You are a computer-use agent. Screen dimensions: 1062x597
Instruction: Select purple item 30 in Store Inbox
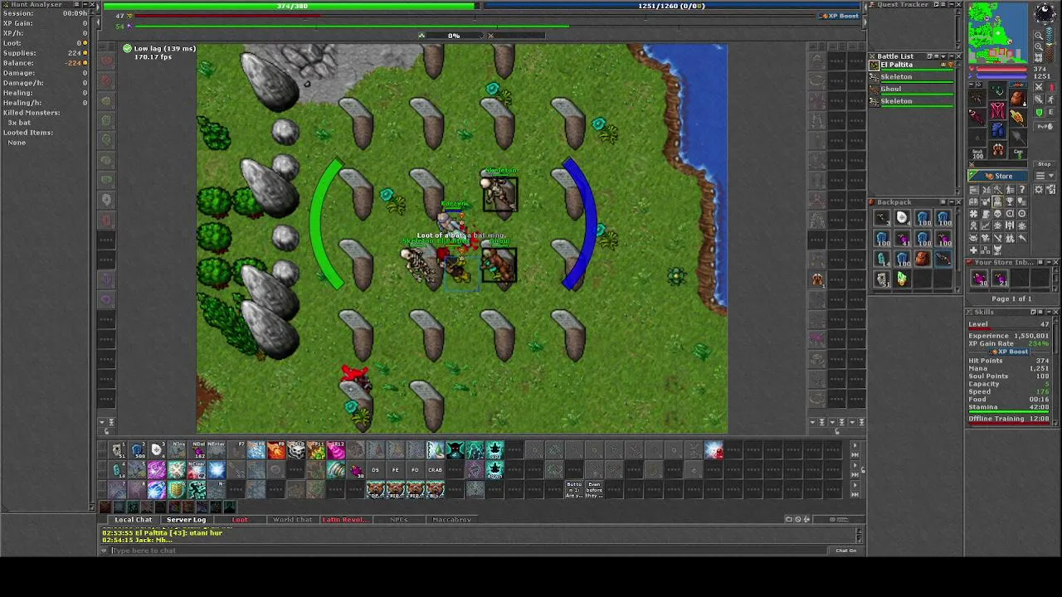pyautogui.click(x=979, y=278)
